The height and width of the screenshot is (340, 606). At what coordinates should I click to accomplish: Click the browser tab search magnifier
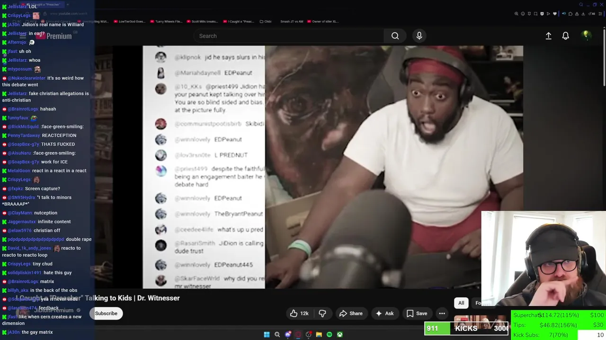pyautogui.click(x=581, y=5)
